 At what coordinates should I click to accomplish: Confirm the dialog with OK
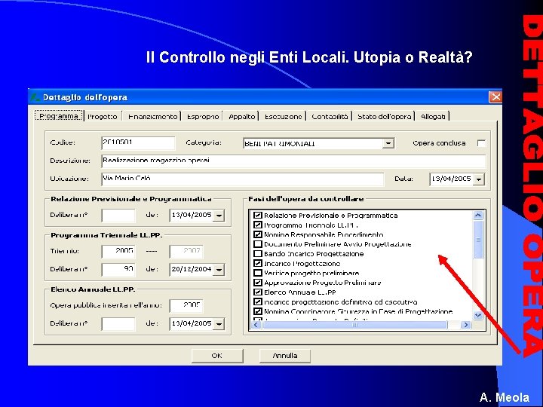216,356
